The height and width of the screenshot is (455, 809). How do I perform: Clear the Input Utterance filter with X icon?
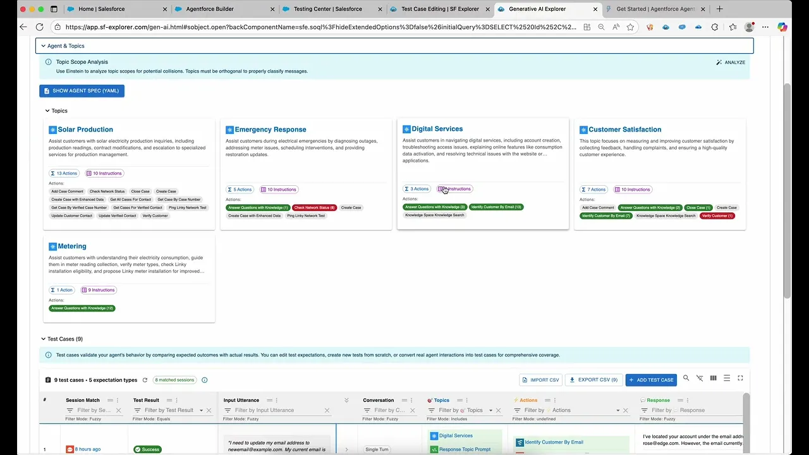(x=327, y=410)
